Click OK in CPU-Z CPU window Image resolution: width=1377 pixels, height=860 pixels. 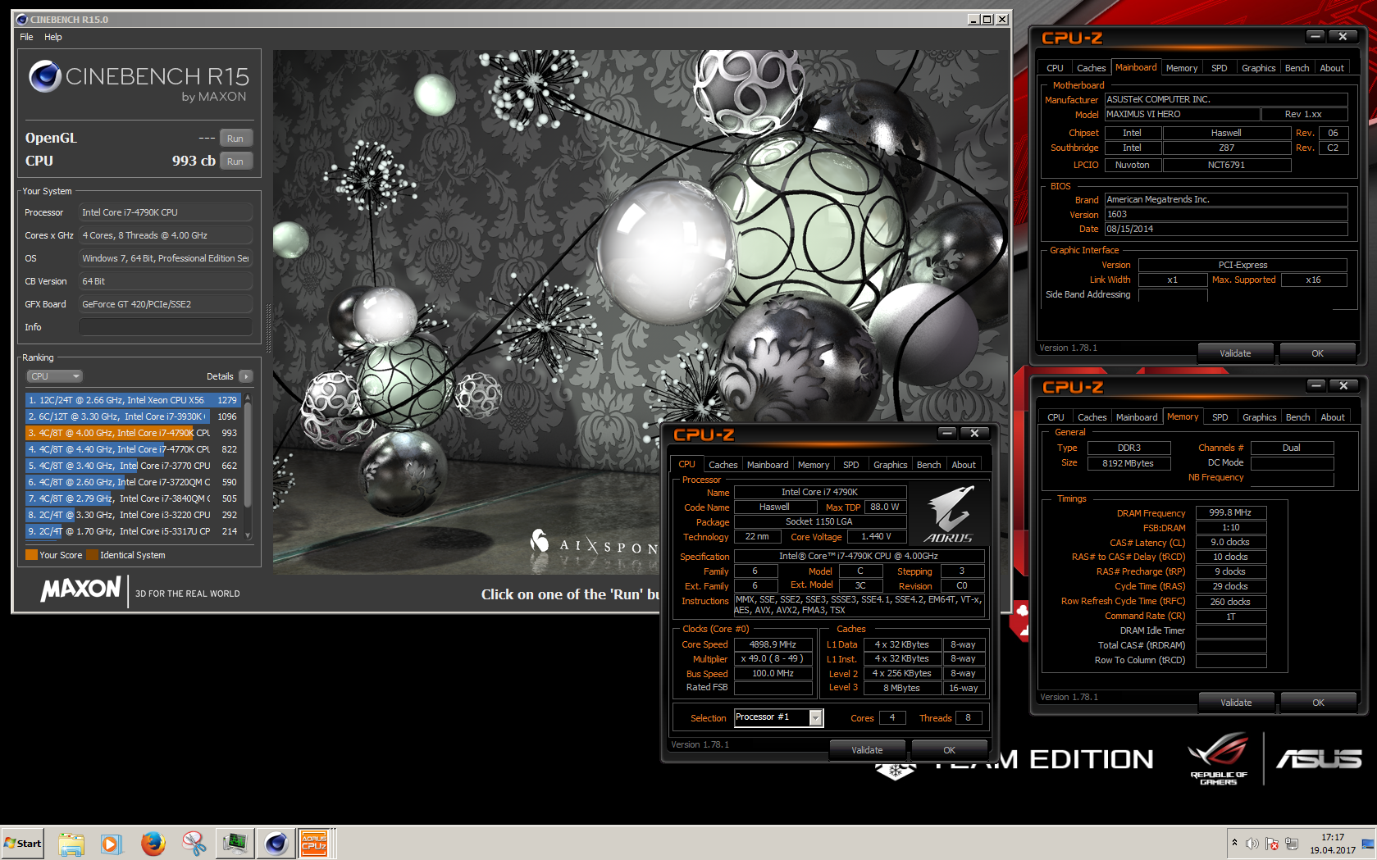coord(949,750)
